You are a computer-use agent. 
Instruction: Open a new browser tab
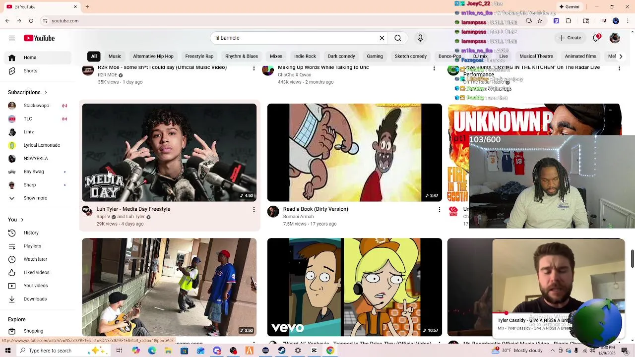(x=87, y=7)
